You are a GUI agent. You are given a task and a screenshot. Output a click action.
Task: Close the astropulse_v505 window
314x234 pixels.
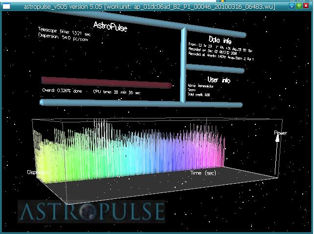pyautogui.click(x=306, y=6)
